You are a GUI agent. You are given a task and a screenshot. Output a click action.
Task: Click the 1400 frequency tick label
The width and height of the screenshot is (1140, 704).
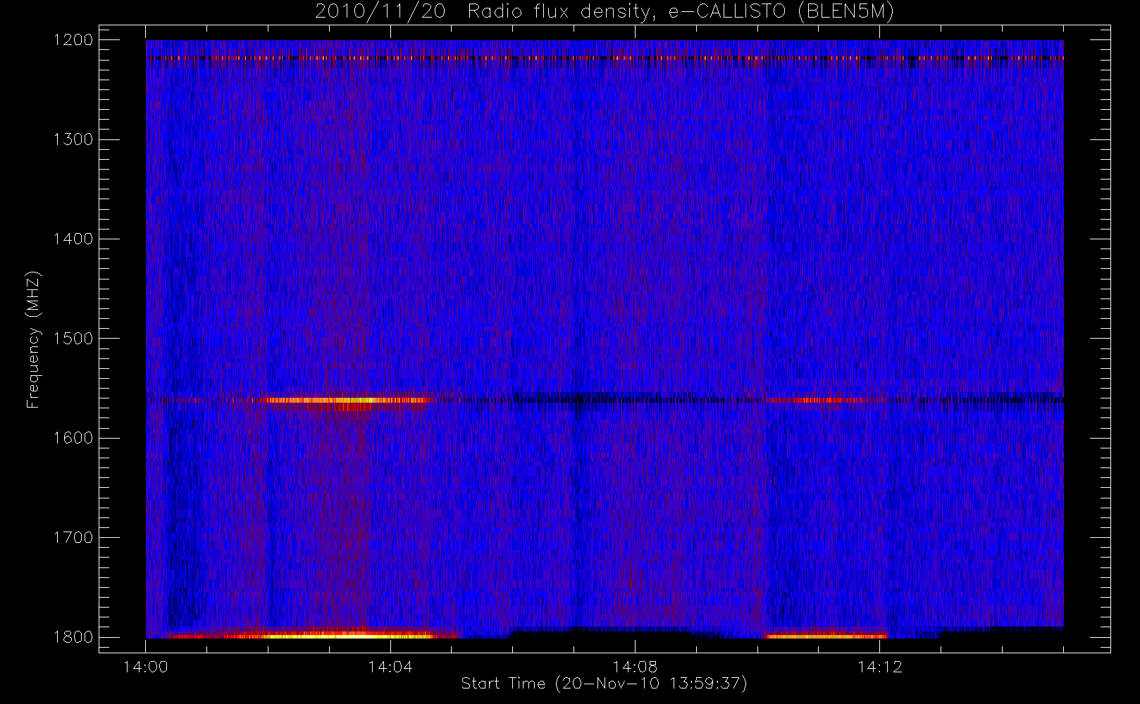(74, 239)
